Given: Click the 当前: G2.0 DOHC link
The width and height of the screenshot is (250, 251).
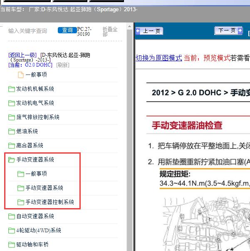Looking at the screenshot, I should 30,65.
